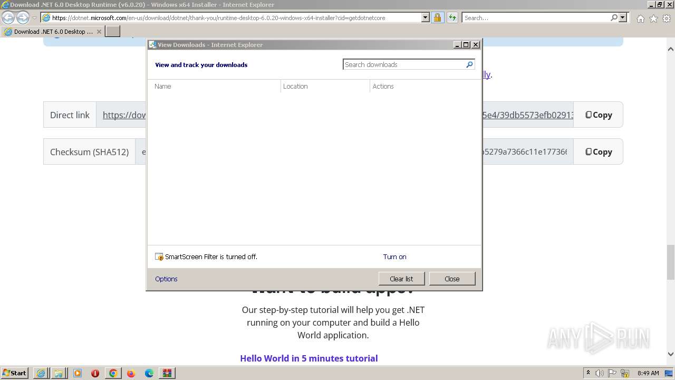This screenshot has width=675, height=380.
Task: Click the network tray icon
Action: click(625, 373)
